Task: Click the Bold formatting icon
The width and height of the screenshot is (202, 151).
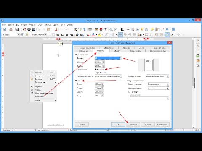Action: (x=58, y=35)
